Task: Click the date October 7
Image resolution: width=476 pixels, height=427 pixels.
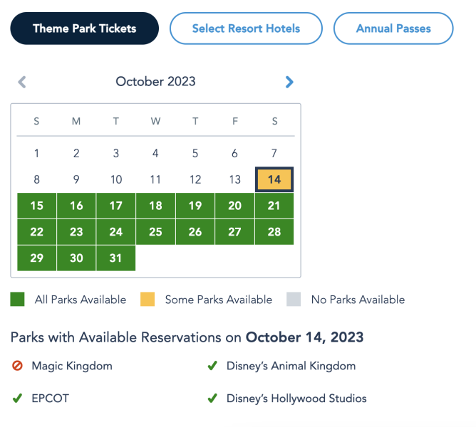Action: 274,153
